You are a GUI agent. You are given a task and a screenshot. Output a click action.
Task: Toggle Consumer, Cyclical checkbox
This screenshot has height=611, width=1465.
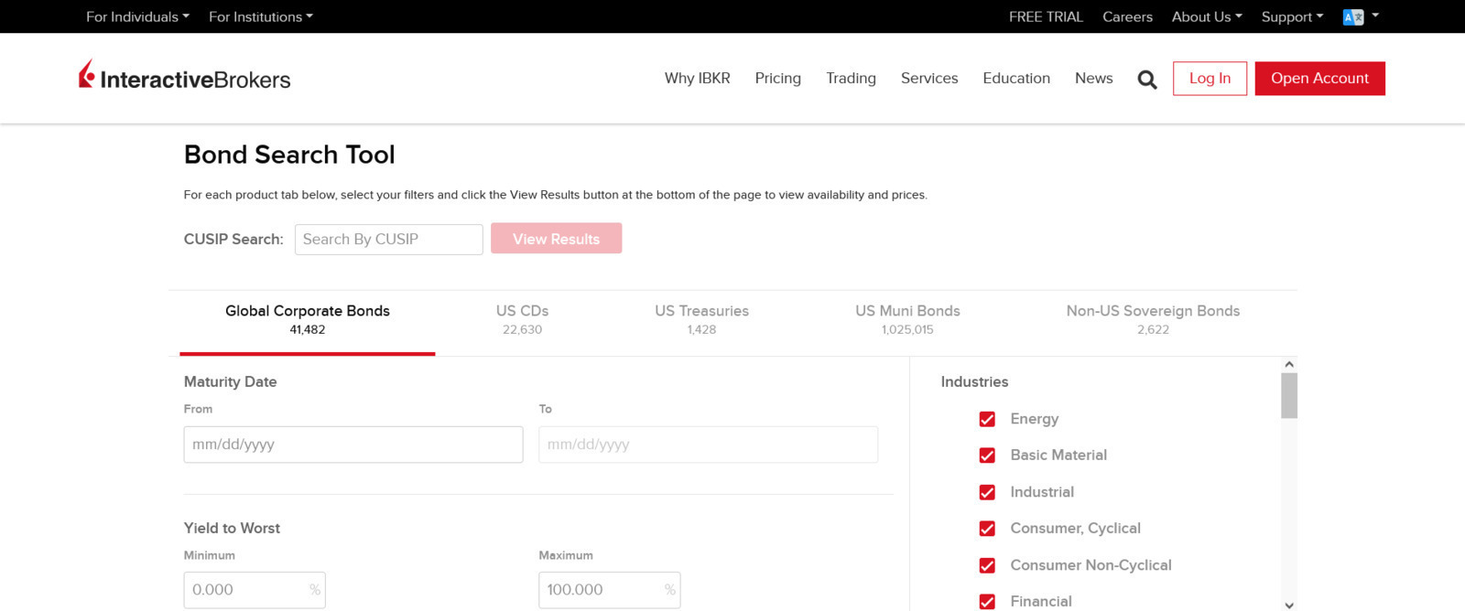click(x=987, y=529)
